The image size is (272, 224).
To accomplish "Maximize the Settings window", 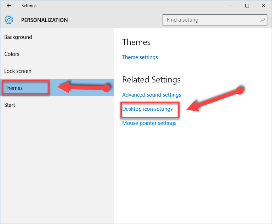I will [x=247, y=6].
